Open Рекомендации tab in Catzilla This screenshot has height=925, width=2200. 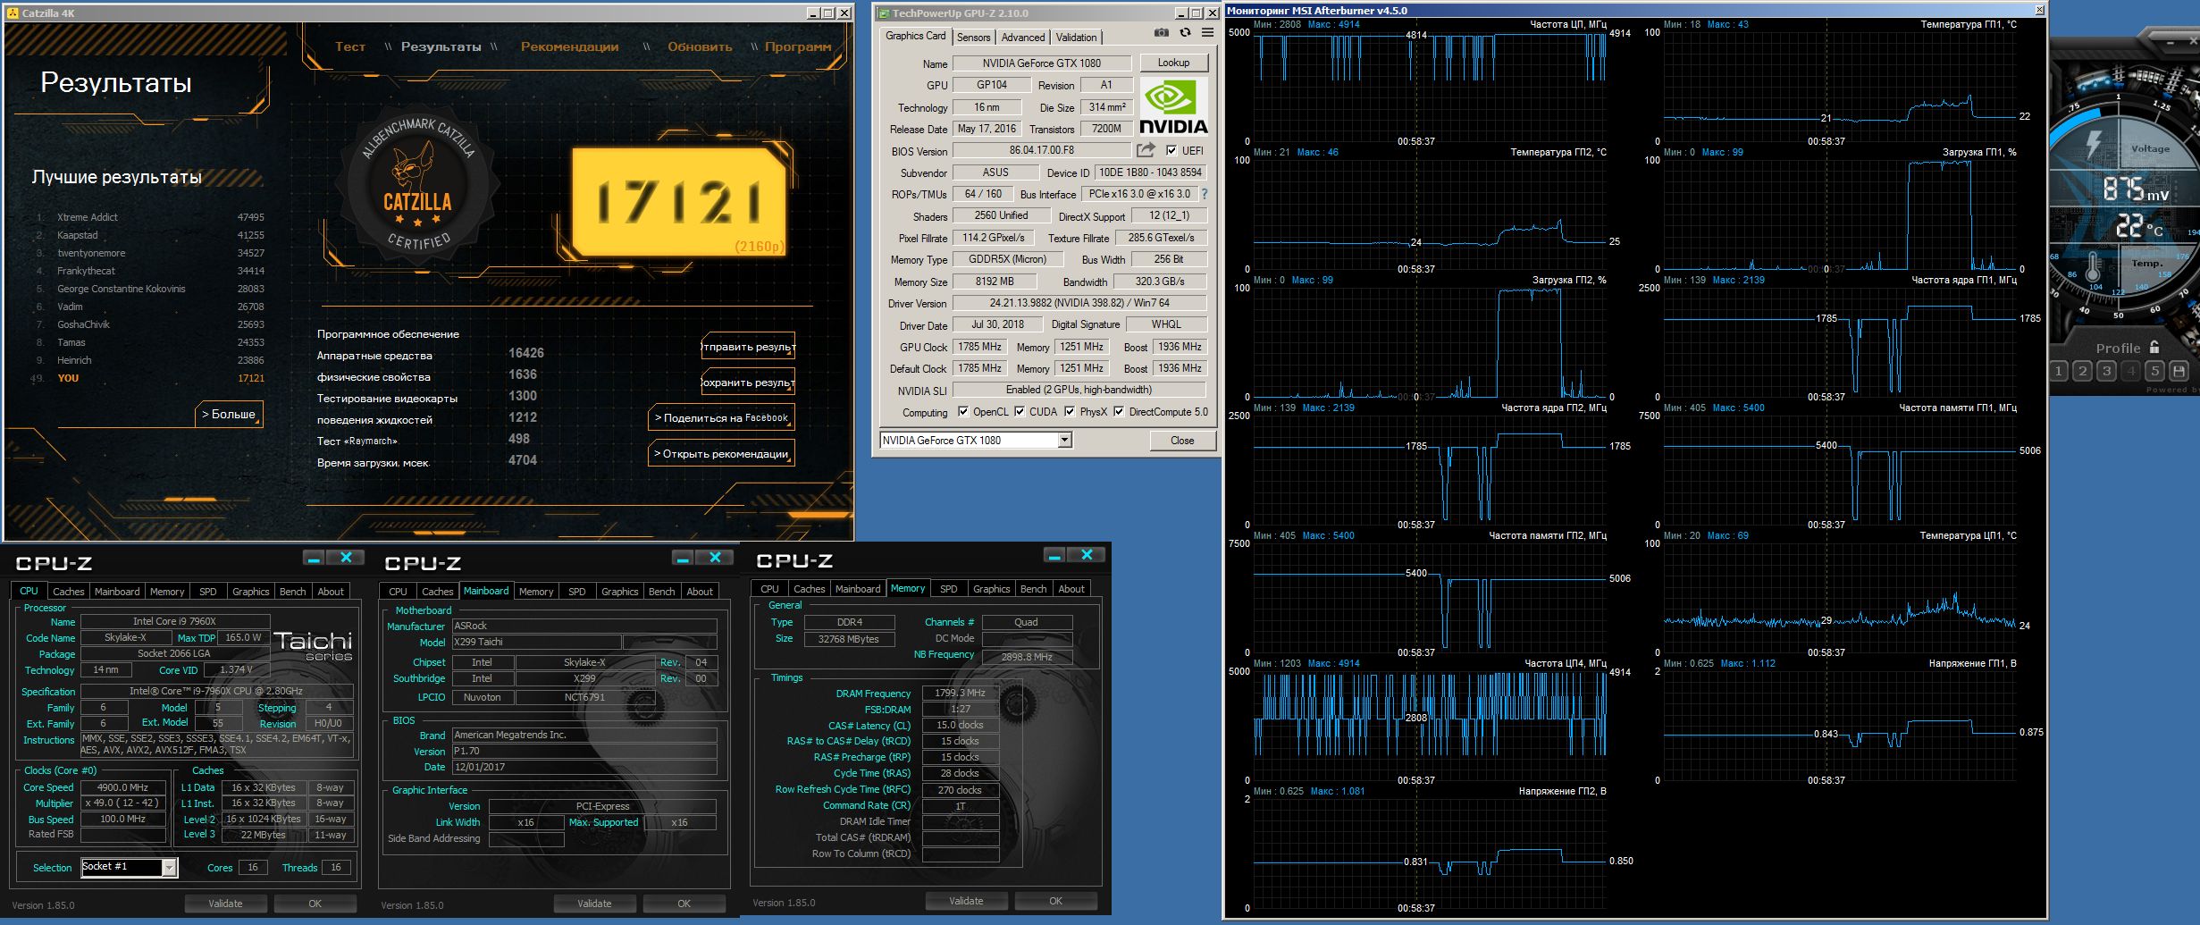569,46
